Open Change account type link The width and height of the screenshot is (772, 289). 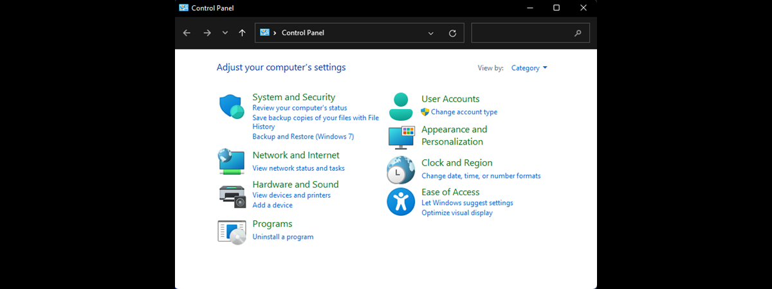pos(463,112)
